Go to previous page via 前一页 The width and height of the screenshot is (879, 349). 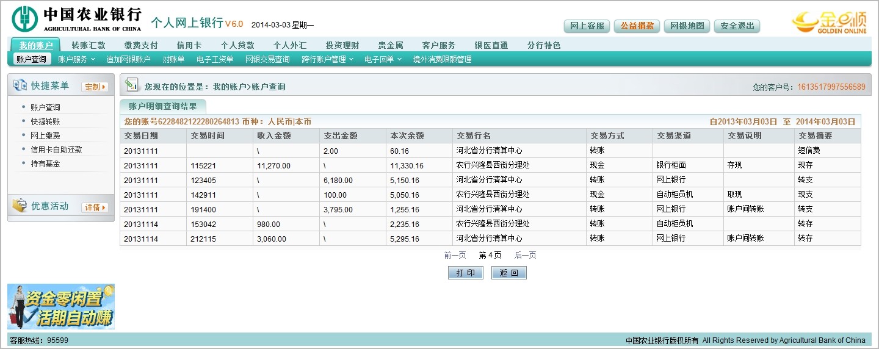click(455, 255)
